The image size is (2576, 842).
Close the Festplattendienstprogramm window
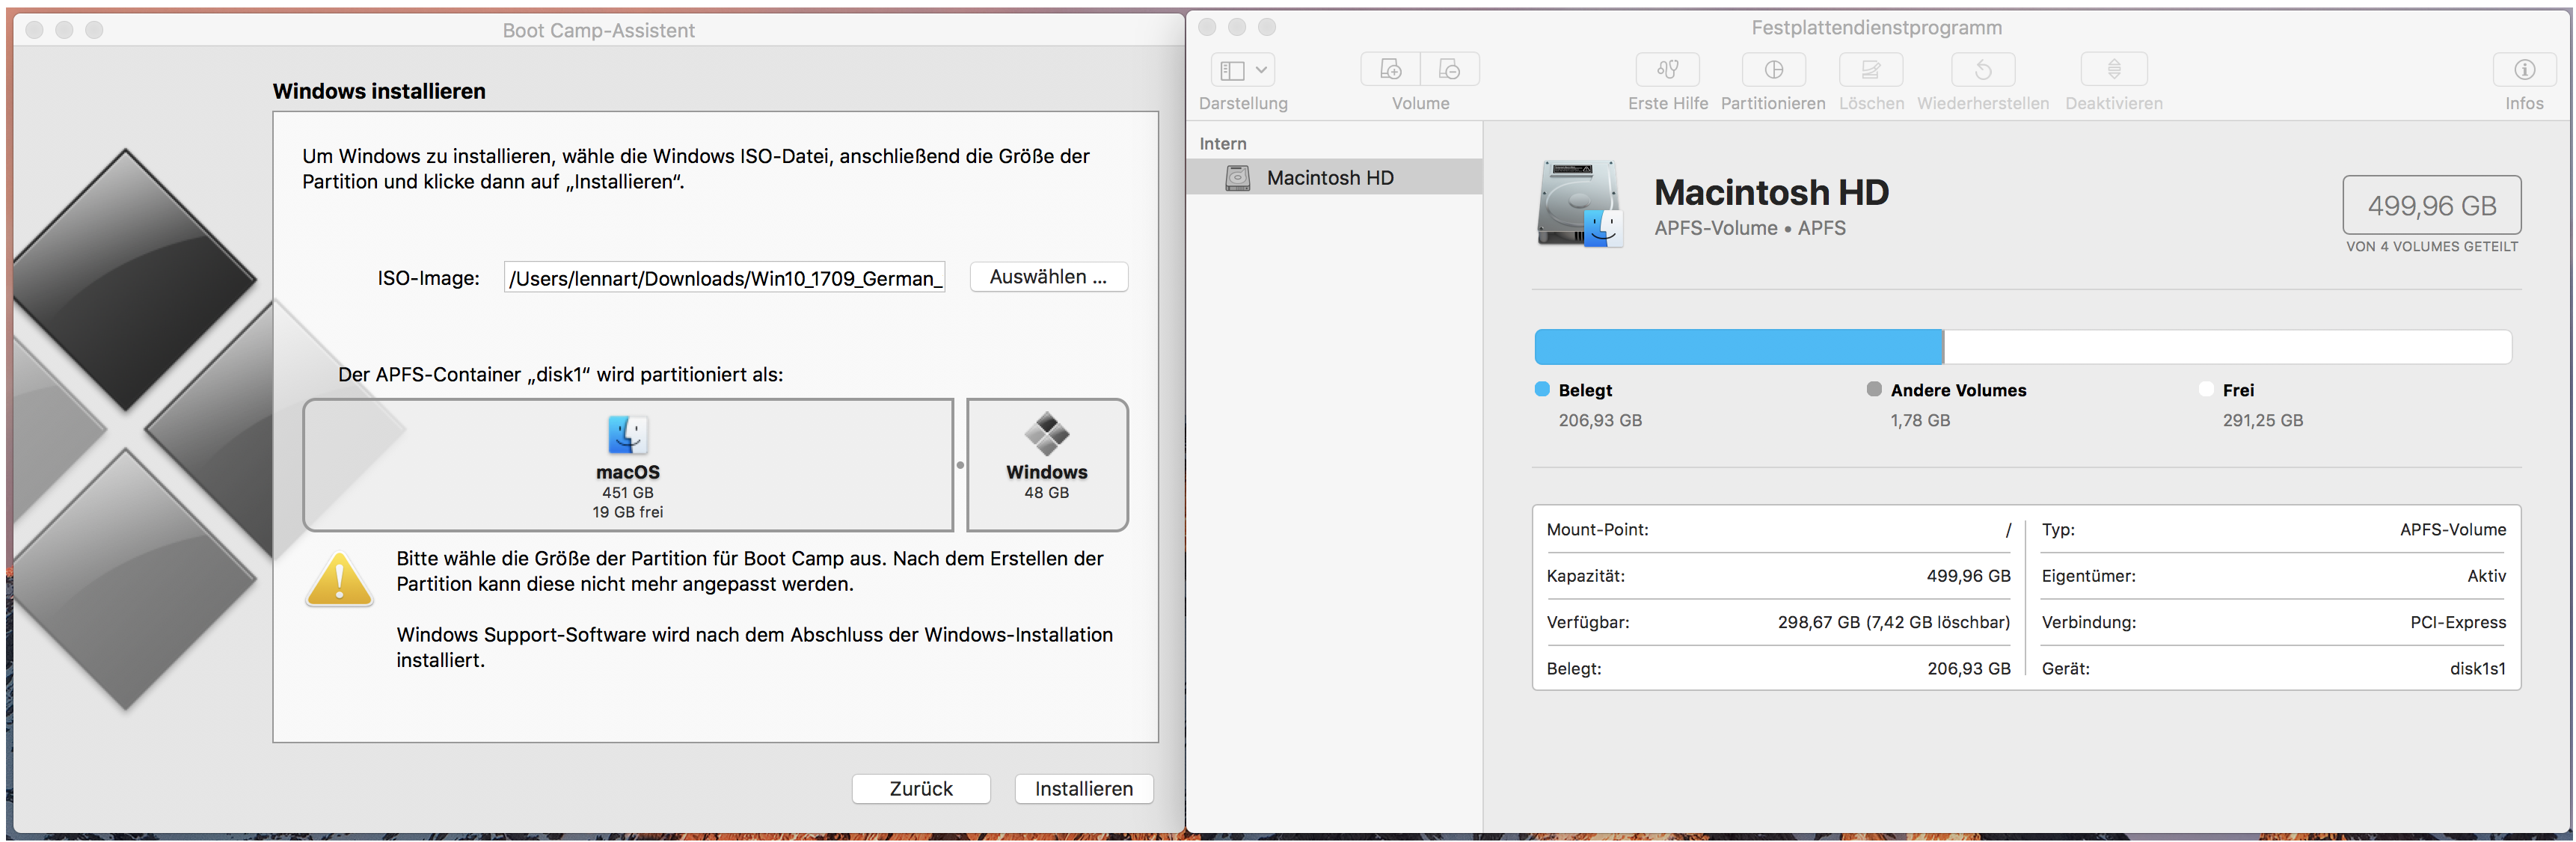coord(1207,27)
